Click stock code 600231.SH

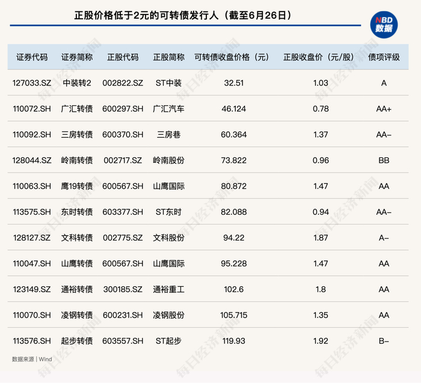pos(123,315)
